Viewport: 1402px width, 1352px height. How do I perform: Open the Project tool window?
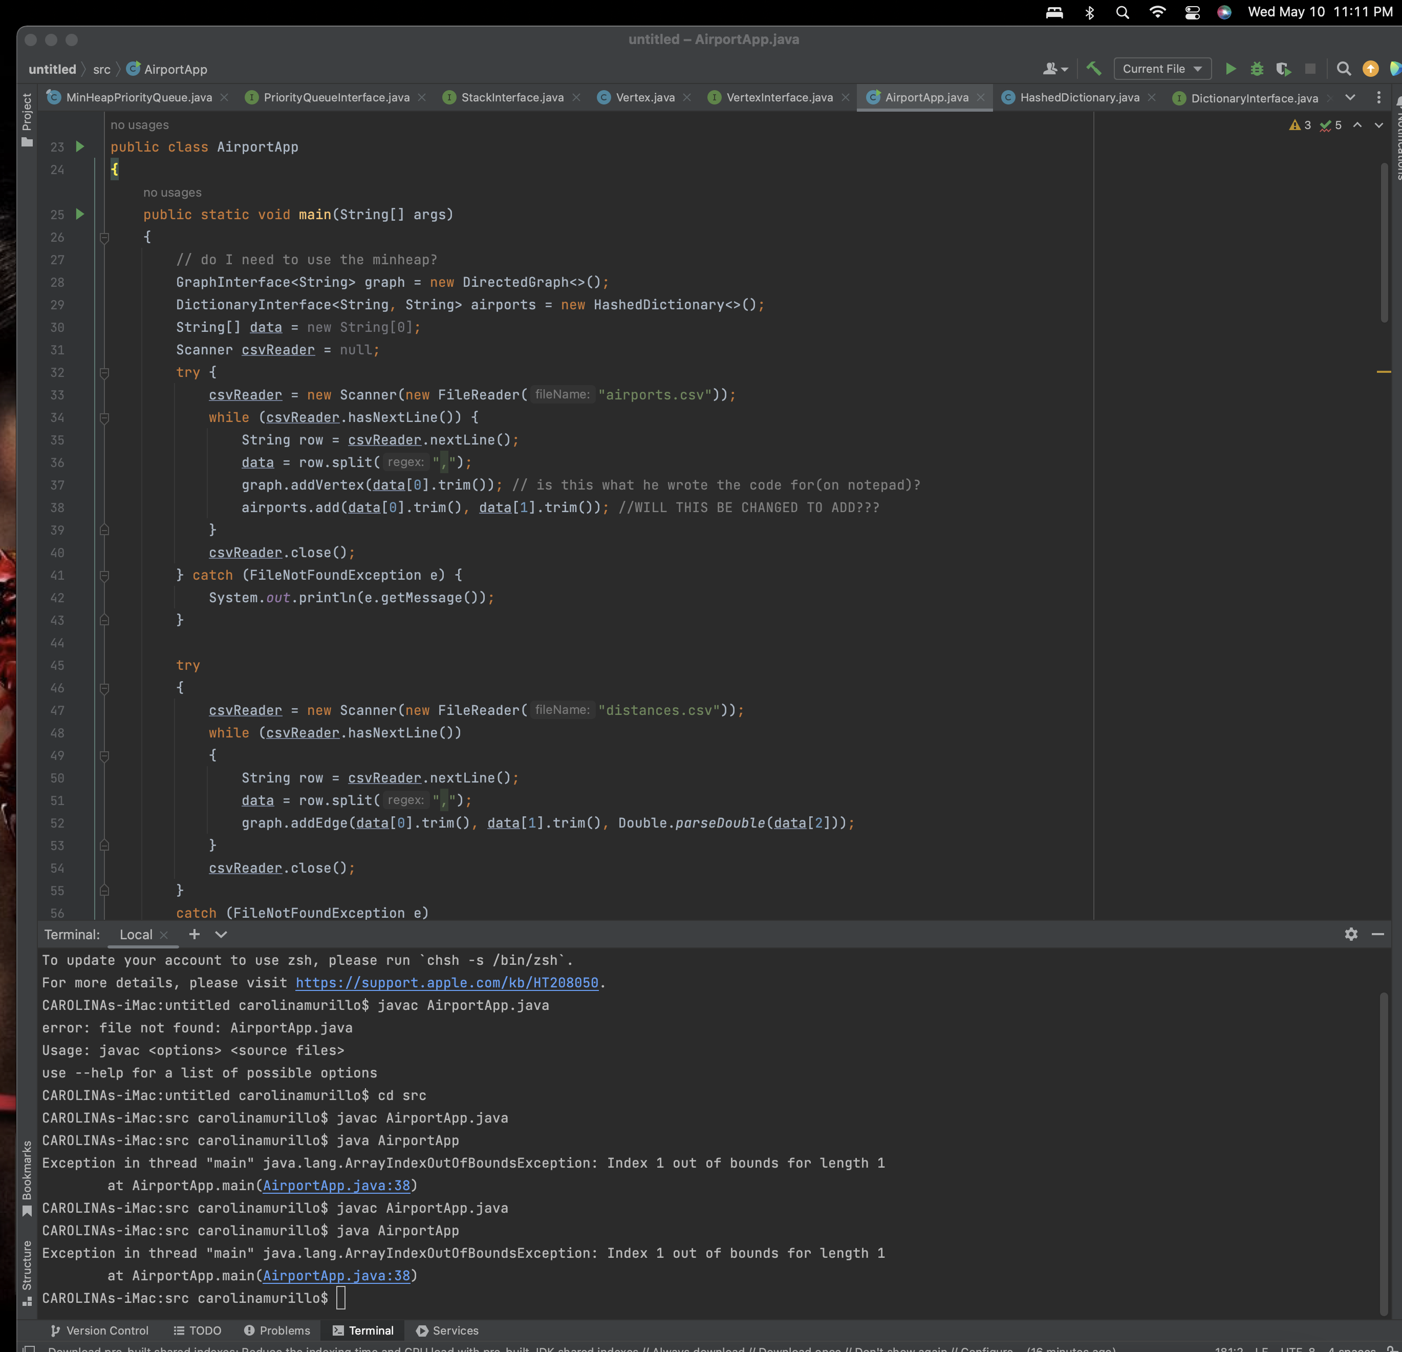(27, 119)
